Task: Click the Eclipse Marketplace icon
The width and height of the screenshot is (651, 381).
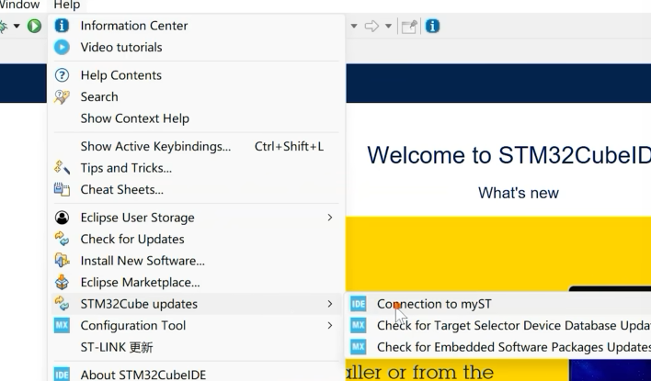Action: [x=62, y=283]
